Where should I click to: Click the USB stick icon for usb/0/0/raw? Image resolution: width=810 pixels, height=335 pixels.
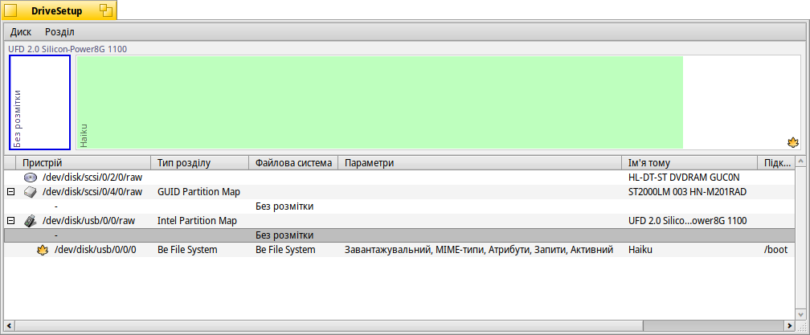tap(31, 221)
